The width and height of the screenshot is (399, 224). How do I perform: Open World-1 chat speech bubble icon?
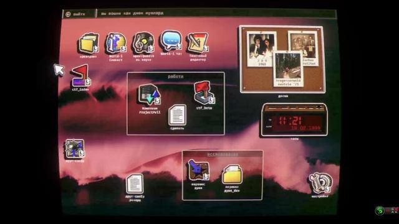point(171,41)
